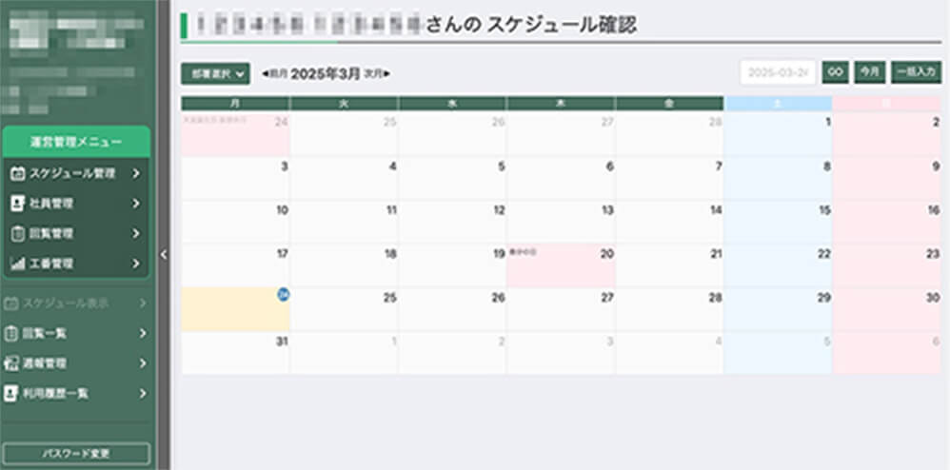Click the 運営管理メニュー header

click(76, 143)
